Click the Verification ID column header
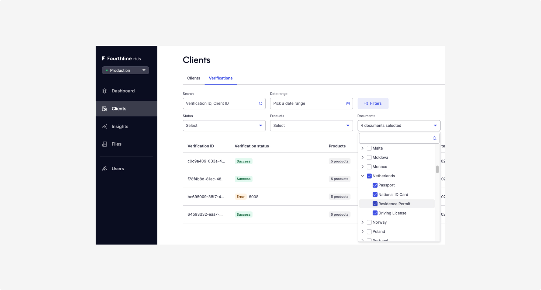 201,146
